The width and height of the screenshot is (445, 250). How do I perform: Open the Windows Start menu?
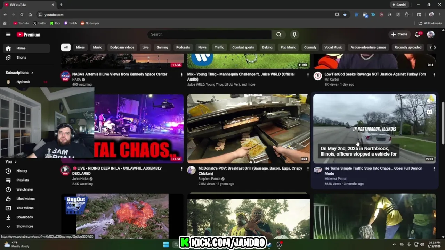(166, 244)
